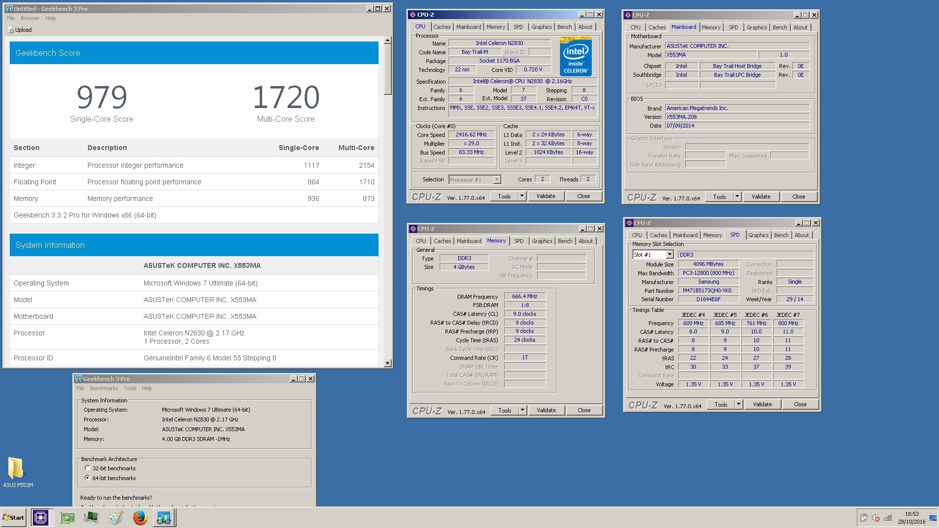Click the 666.4 MHz DRAM frequency value
Viewport: 939px width, 528px height.
tap(525, 296)
